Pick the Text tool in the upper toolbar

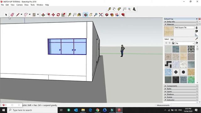[124, 9]
